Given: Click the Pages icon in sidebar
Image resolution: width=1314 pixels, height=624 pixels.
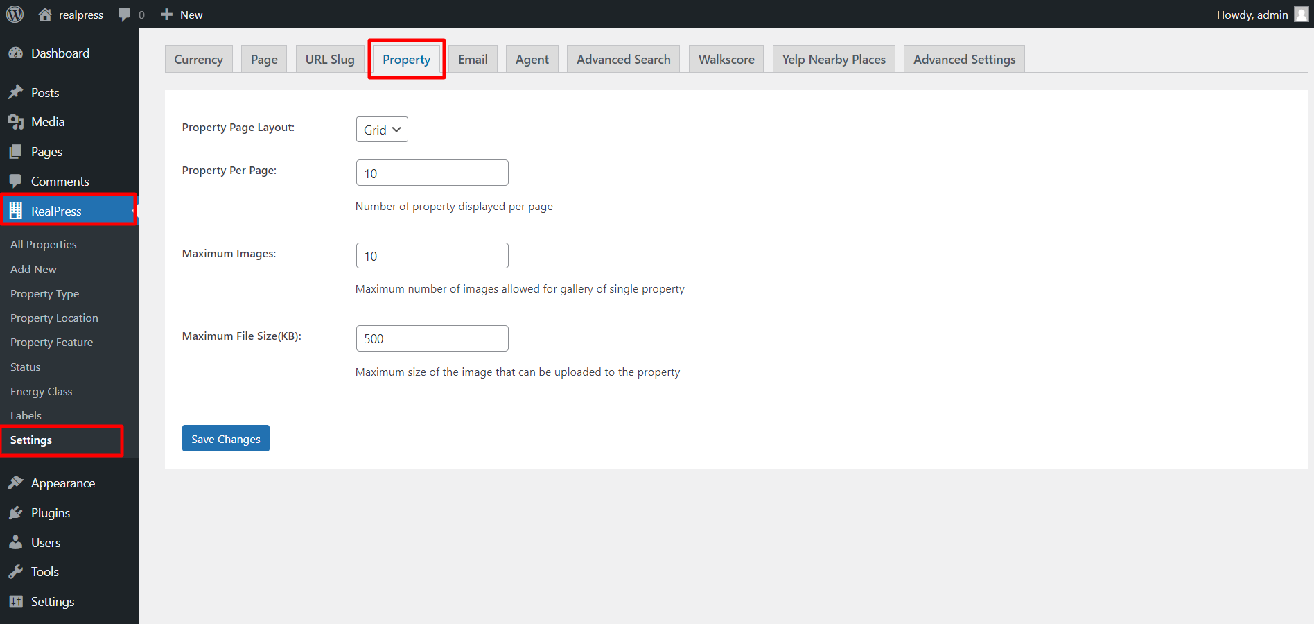Looking at the screenshot, I should 15,152.
